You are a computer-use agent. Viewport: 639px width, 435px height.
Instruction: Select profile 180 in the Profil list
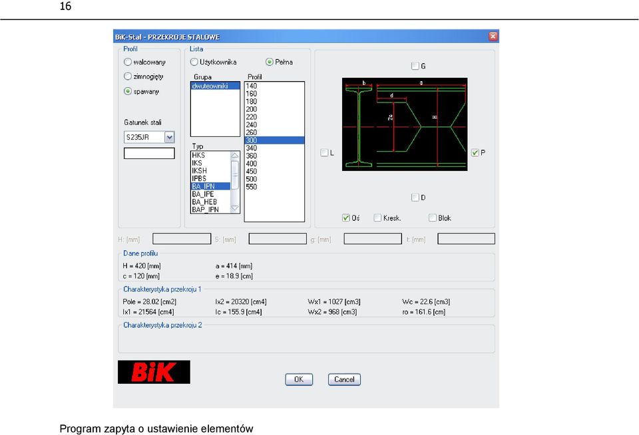point(274,101)
